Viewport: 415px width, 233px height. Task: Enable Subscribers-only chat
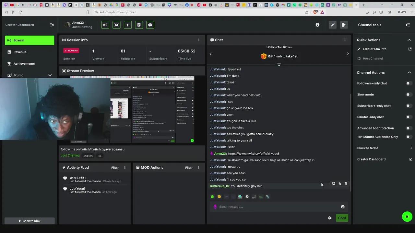[x=409, y=105]
